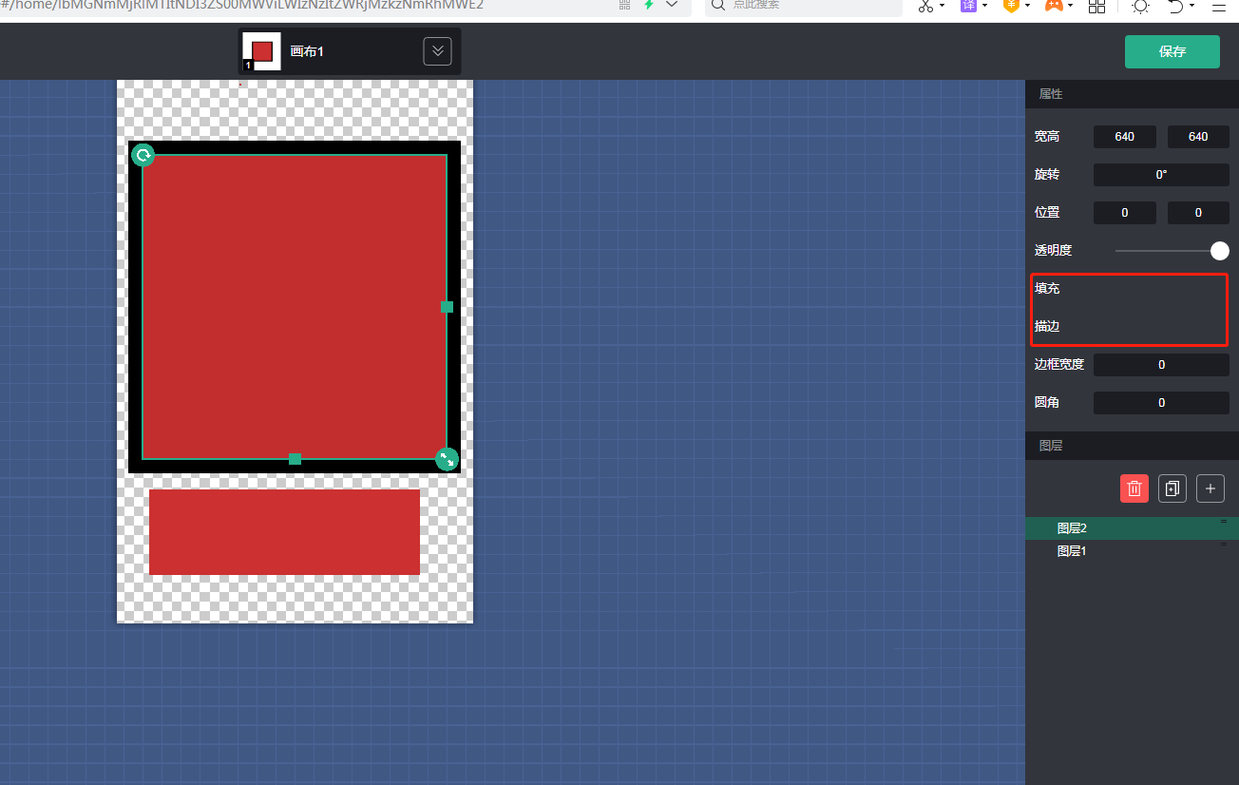
Task: Click the width input showing 640
Action: (x=1125, y=137)
